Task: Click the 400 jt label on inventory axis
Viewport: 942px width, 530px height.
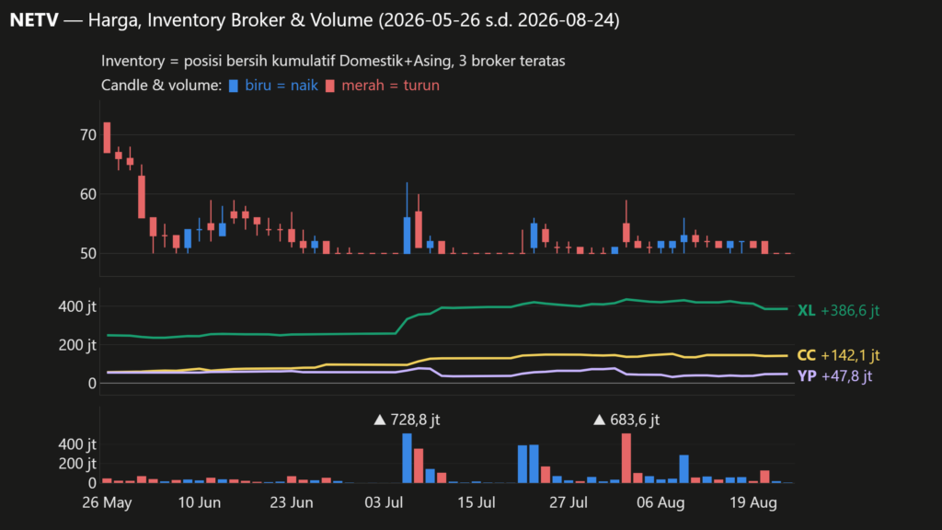Action: pos(77,306)
